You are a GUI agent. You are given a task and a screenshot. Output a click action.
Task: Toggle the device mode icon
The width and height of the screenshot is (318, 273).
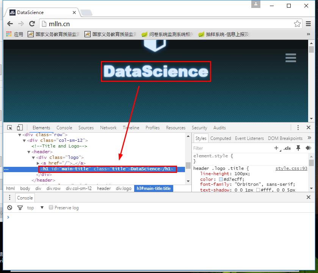(x=20, y=127)
